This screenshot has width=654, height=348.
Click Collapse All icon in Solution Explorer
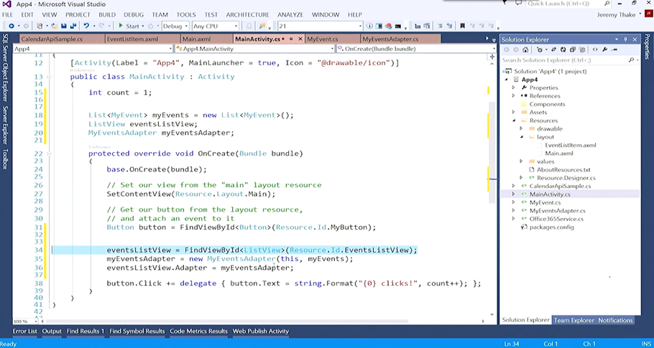573,50
